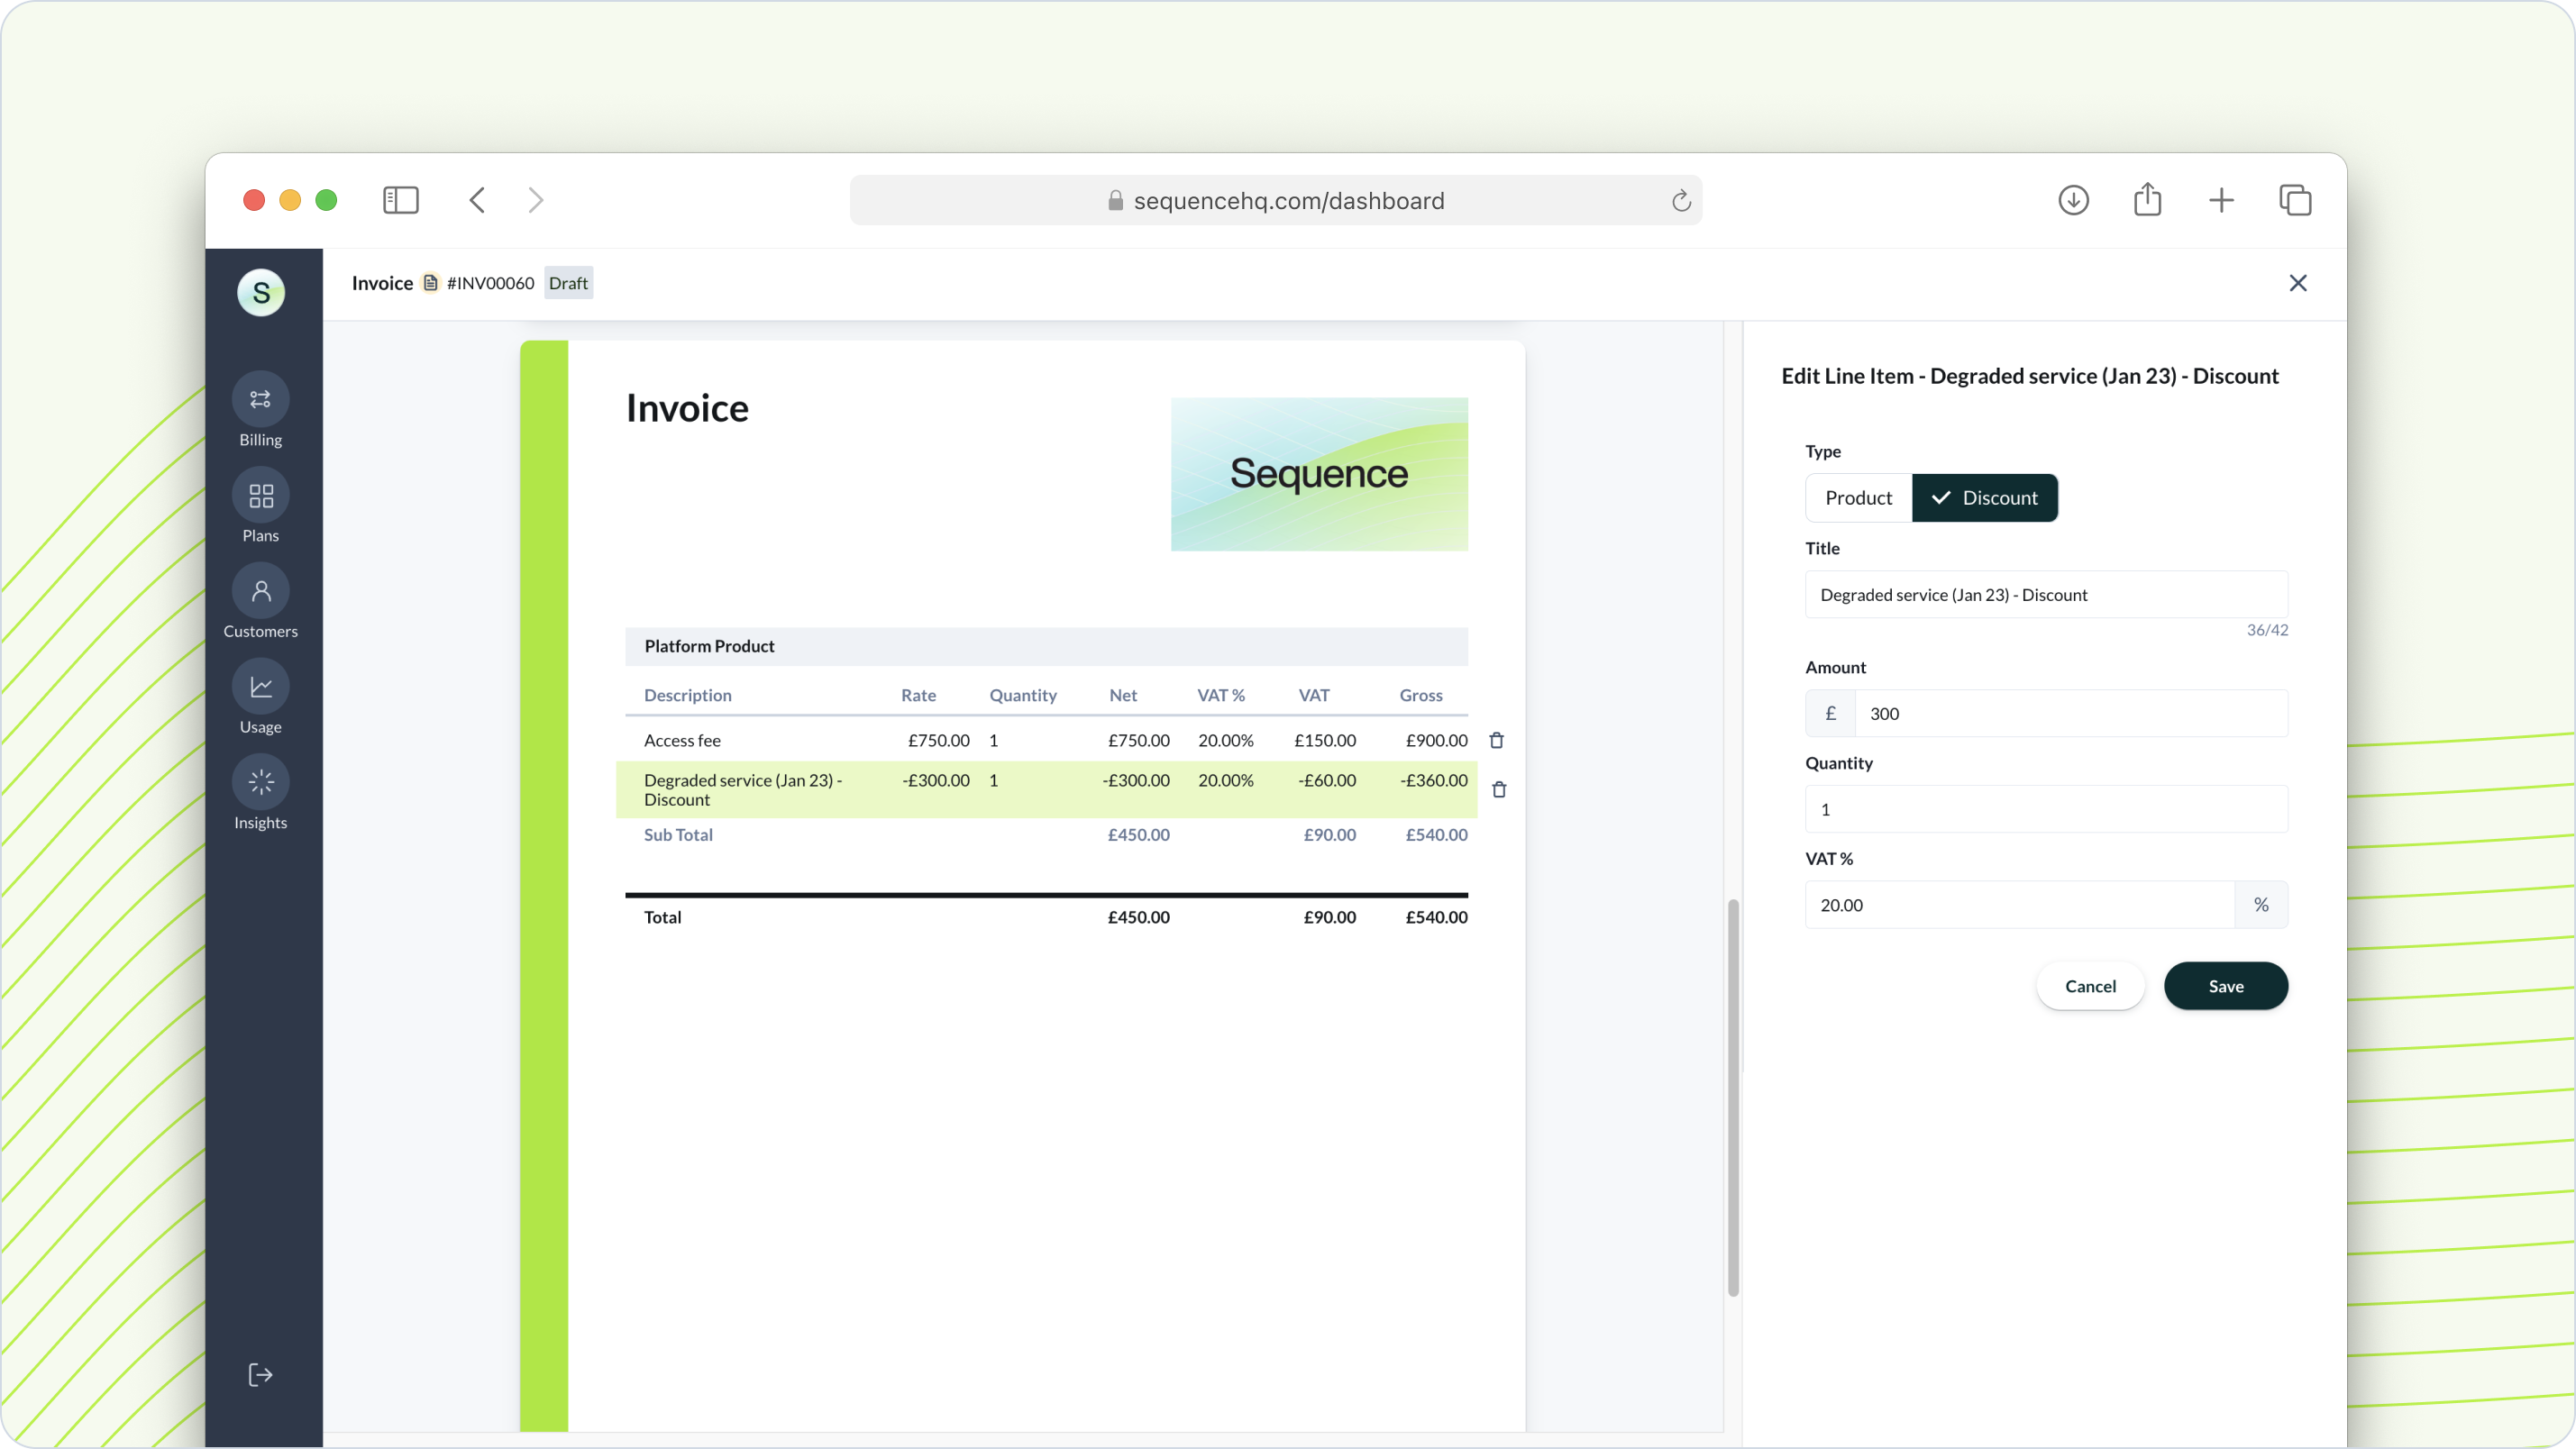Click the logout icon at sidebar bottom
Image resolution: width=2576 pixels, height=1449 pixels.
(260, 1375)
